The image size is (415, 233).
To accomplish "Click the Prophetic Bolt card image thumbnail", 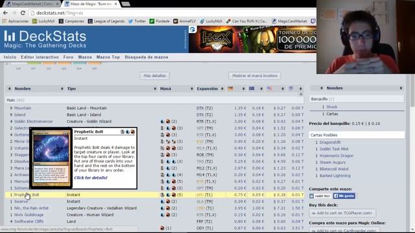I will pyautogui.click(x=51, y=158).
